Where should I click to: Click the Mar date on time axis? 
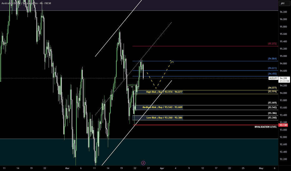(x=67, y=168)
